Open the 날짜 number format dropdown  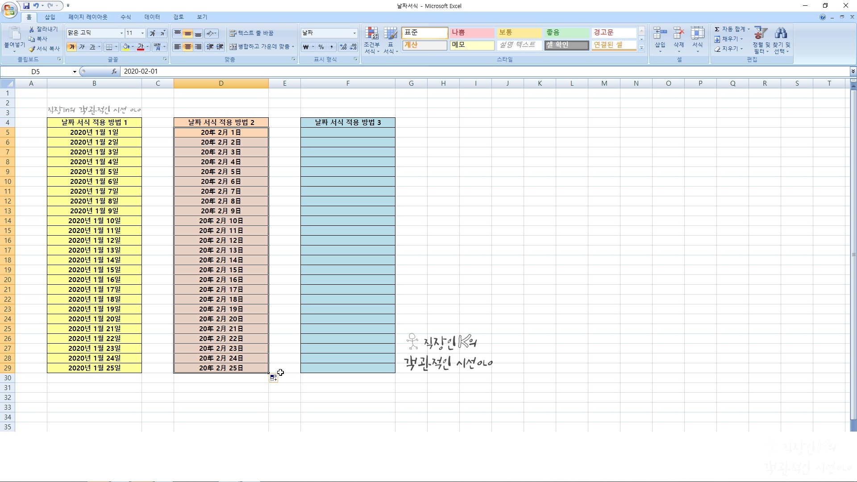pyautogui.click(x=354, y=33)
